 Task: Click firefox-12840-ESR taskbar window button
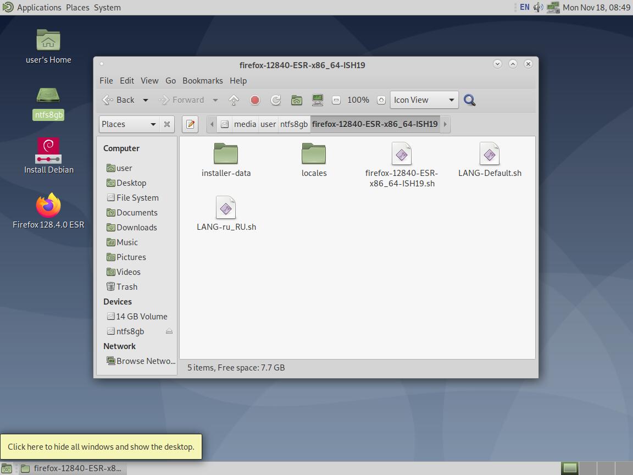click(x=71, y=468)
